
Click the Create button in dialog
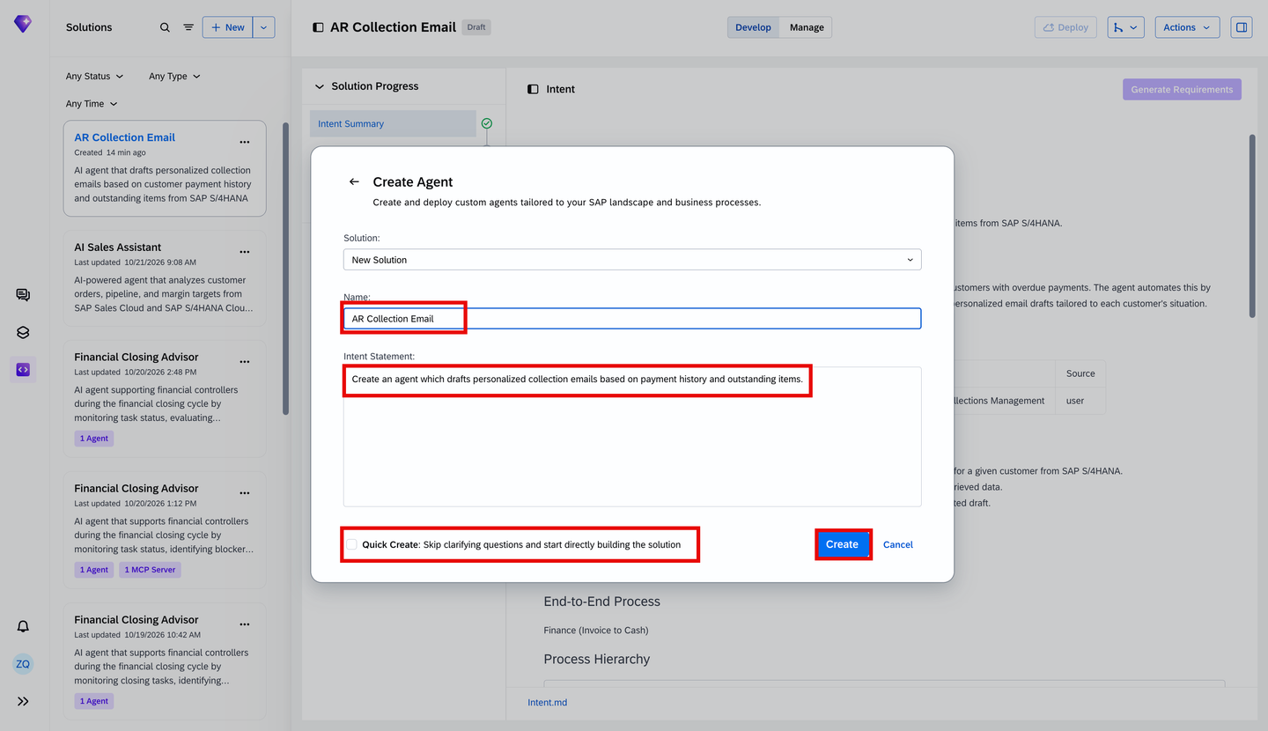[x=842, y=544]
